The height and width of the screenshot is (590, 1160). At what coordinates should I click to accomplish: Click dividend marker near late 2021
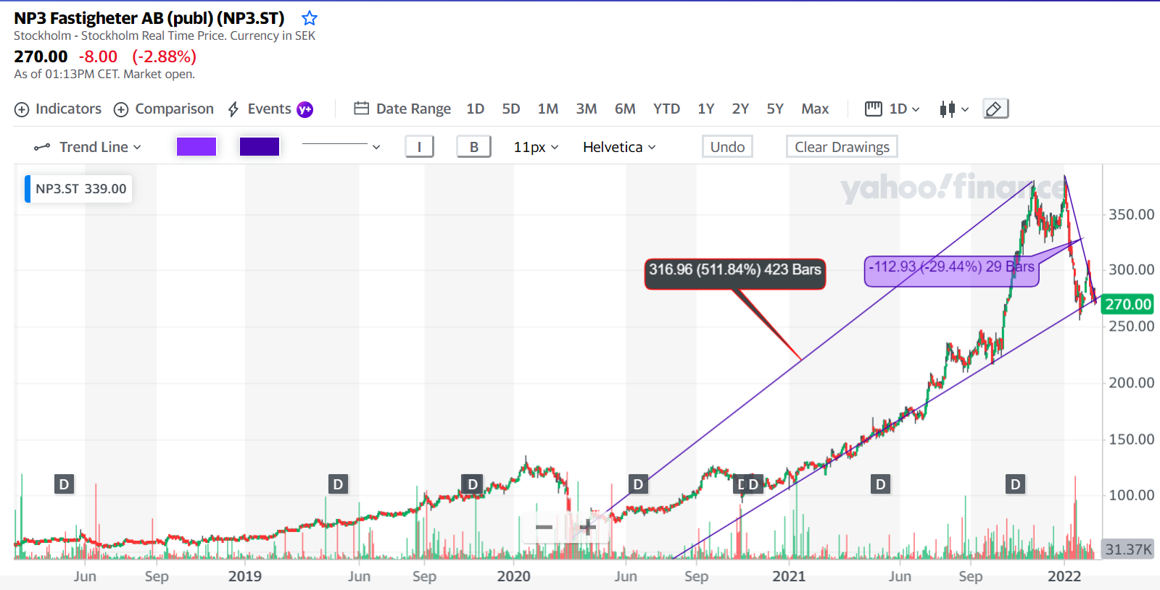[x=1015, y=484]
